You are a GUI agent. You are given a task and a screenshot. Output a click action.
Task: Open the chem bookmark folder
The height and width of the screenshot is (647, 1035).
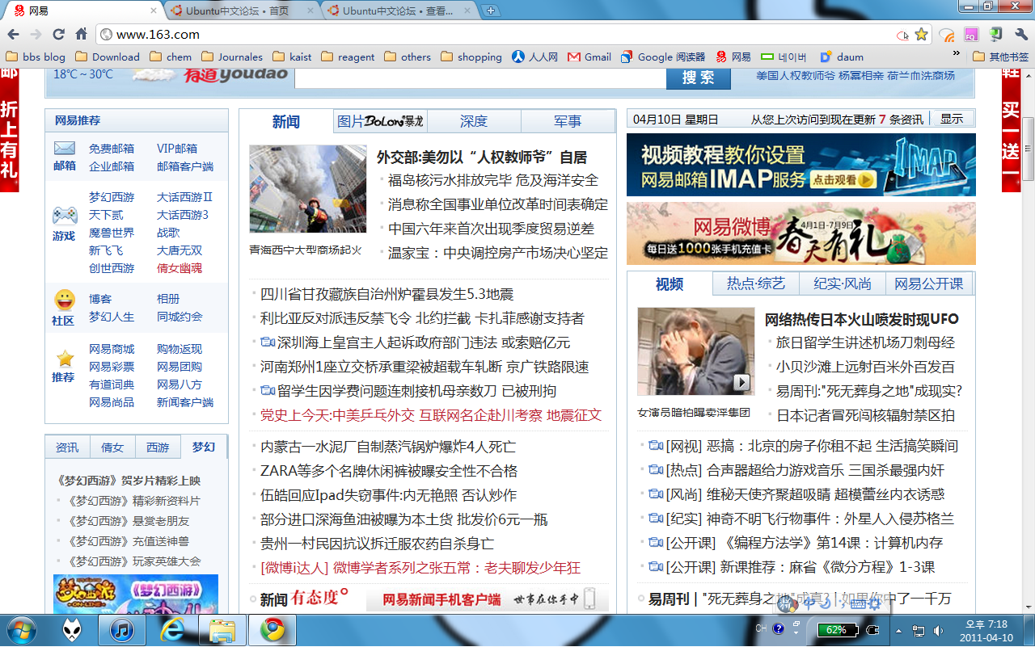coord(171,57)
